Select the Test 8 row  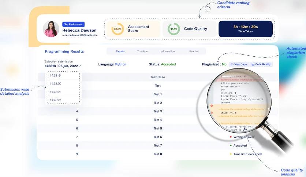pos(158,154)
